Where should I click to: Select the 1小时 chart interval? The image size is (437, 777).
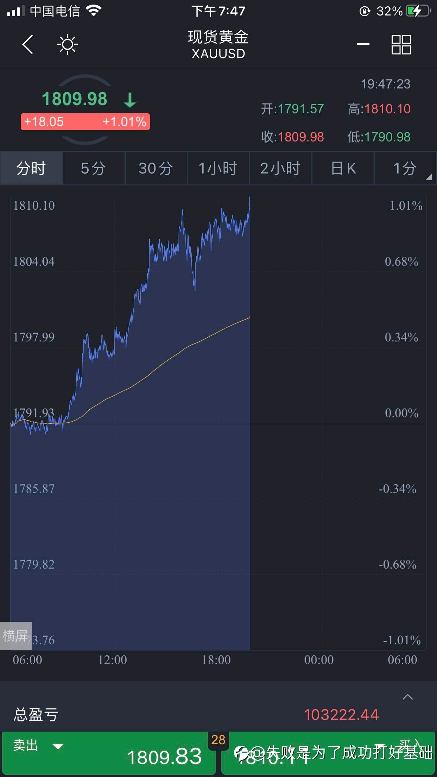pos(218,168)
